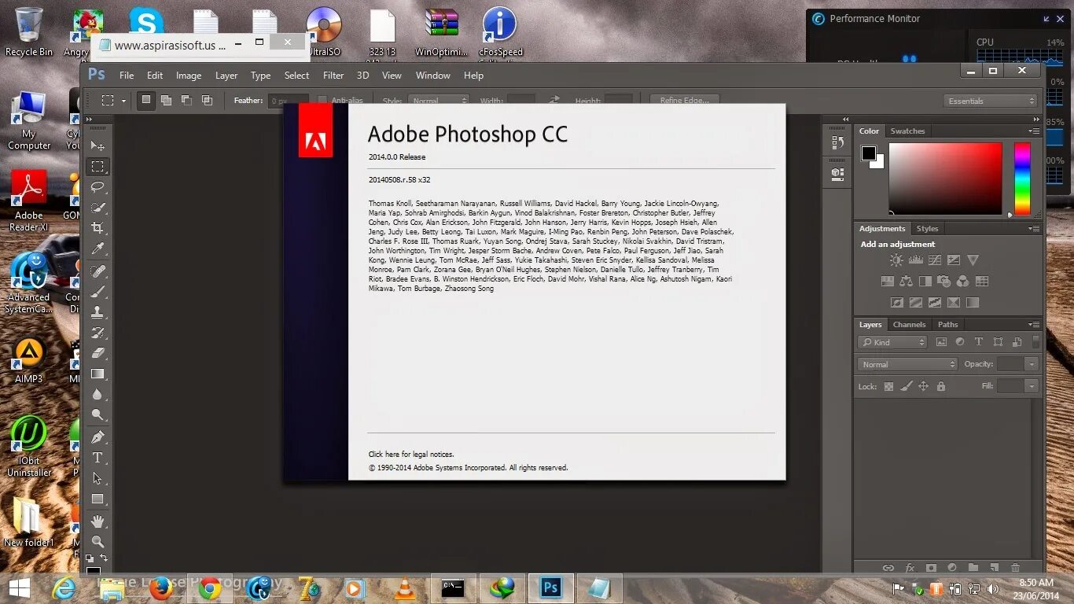Open the Color panel flyout menu

tap(1034, 131)
